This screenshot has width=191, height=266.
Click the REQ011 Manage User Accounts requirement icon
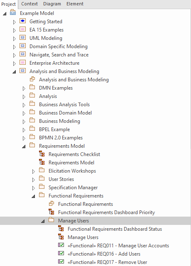(x=61, y=245)
